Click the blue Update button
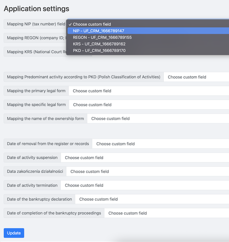The height and width of the screenshot is (242, 229). coord(14,233)
